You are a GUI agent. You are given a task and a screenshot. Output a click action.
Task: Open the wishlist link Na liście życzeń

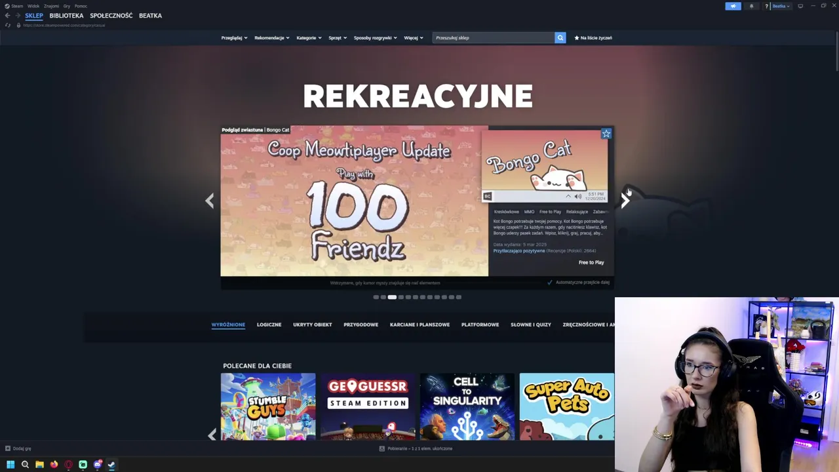tap(593, 38)
